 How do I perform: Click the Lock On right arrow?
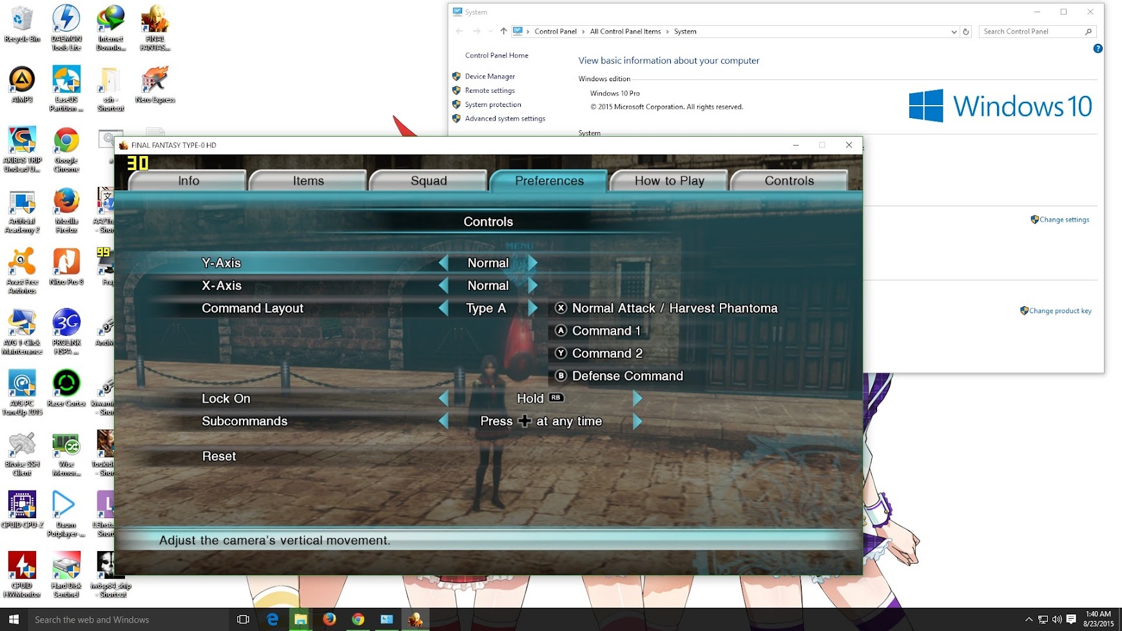[x=637, y=398]
